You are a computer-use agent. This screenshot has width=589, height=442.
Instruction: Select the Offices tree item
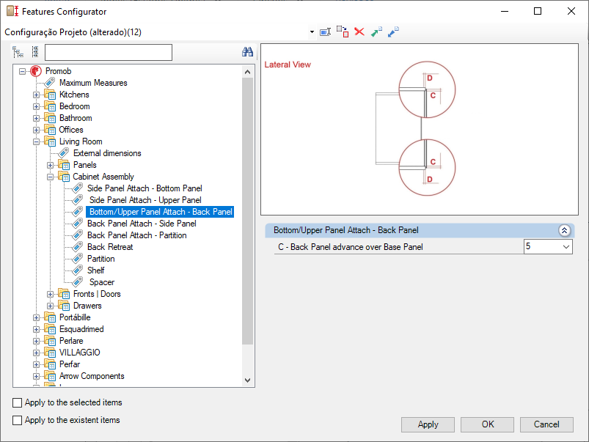click(x=71, y=130)
